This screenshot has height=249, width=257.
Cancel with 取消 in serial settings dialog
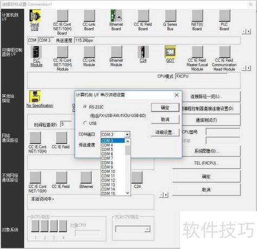(165, 120)
